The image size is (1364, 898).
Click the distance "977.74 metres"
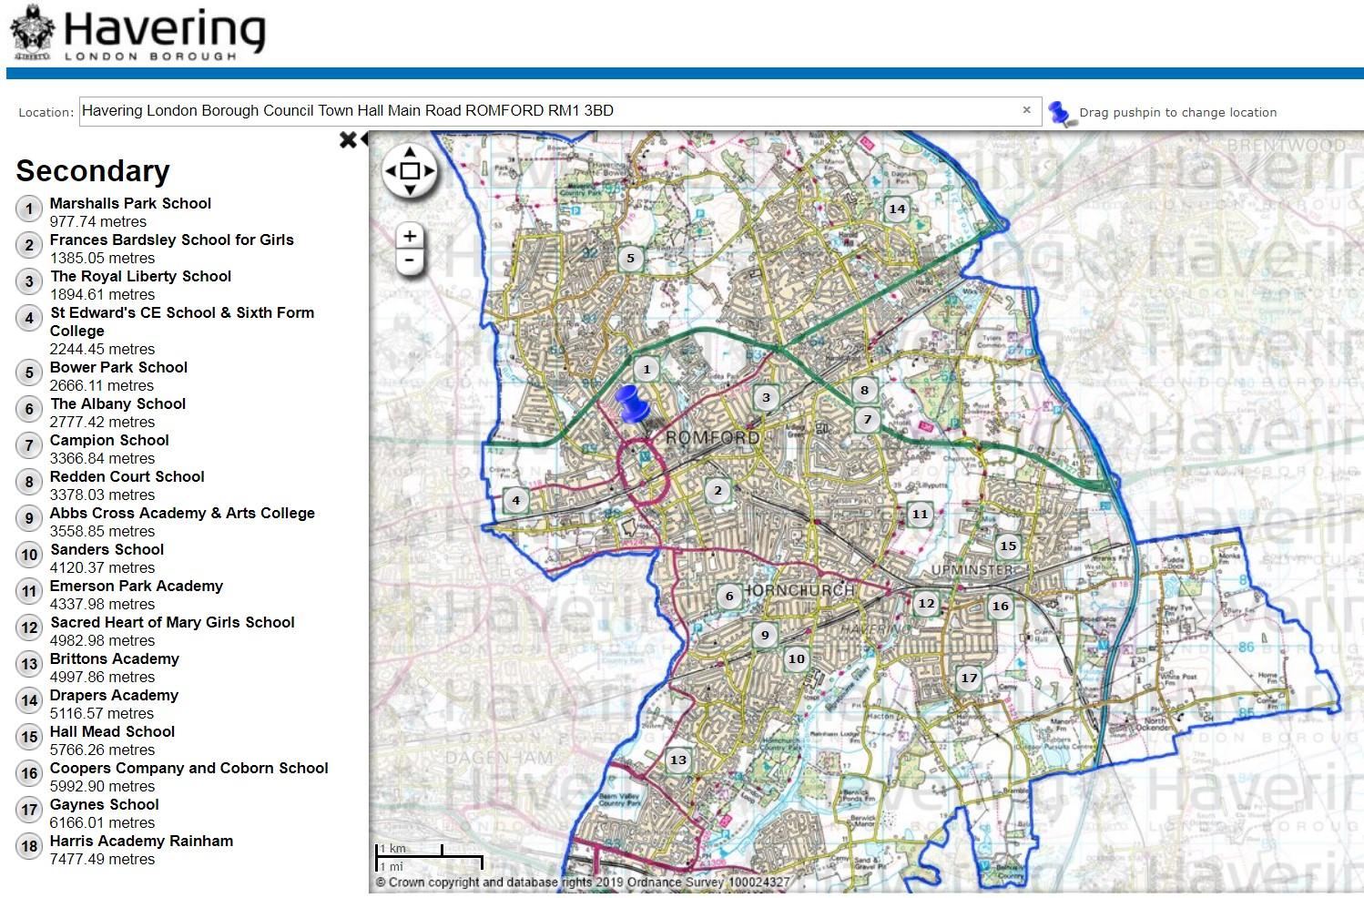pos(98,221)
